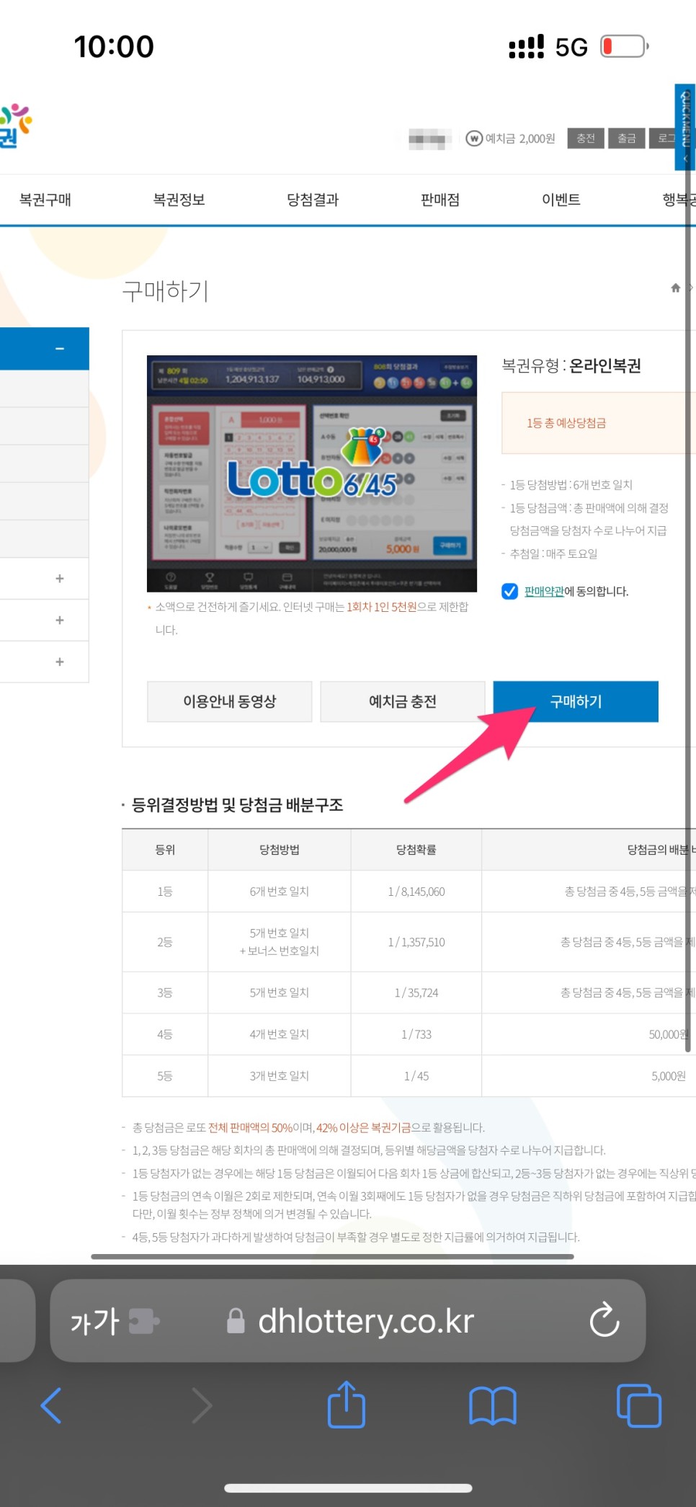
Task: Tap the battery status icon
Action: pyautogui.click(x=625, y=47)
